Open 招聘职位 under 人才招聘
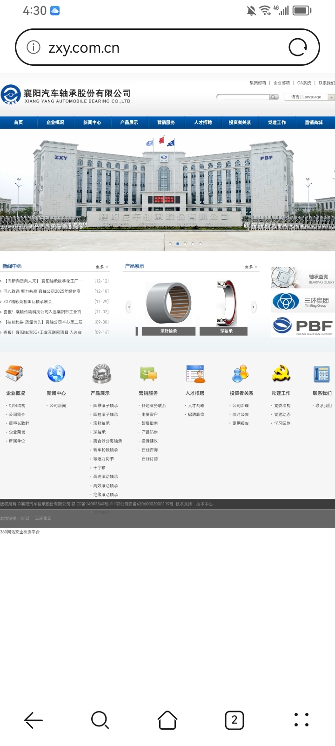The width and height of the screenshot is (335, 746). [x=196, y=414]
